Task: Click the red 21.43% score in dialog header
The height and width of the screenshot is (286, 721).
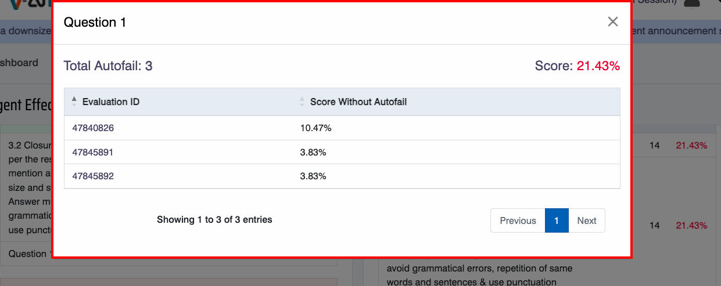Action: click(598, 66)
